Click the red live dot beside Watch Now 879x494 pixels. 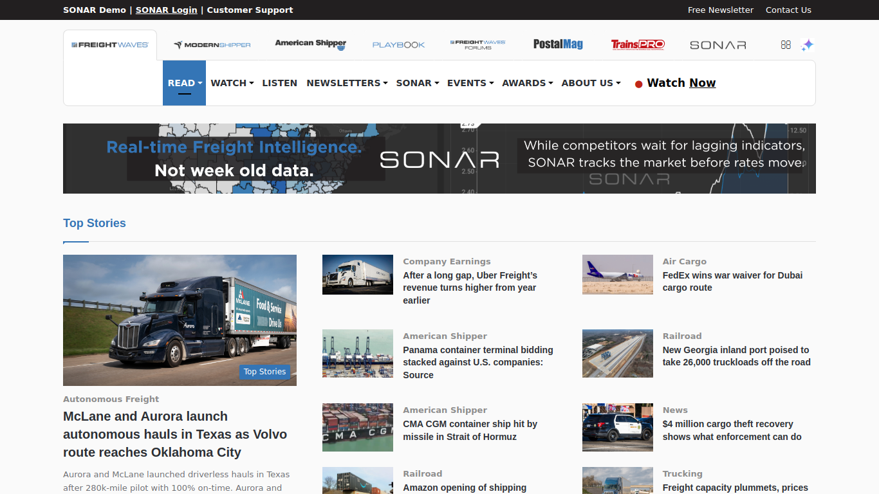coord(639,84)
